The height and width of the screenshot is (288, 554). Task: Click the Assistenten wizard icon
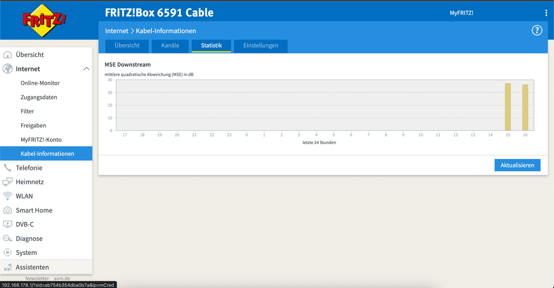click(x=7, y=267)
